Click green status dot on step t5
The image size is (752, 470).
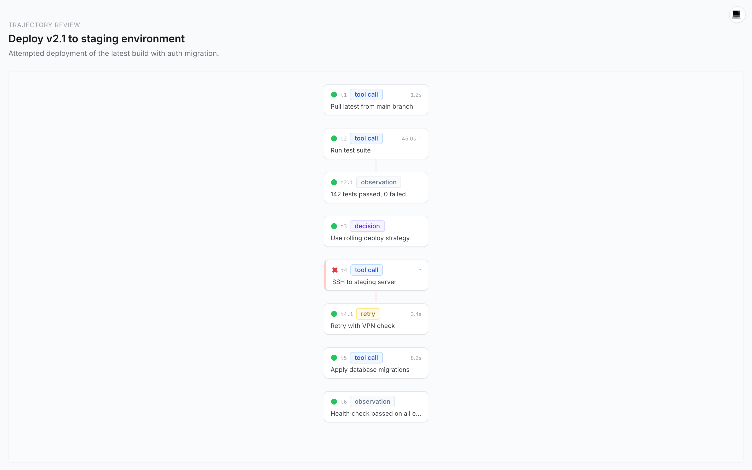[334, 357]
